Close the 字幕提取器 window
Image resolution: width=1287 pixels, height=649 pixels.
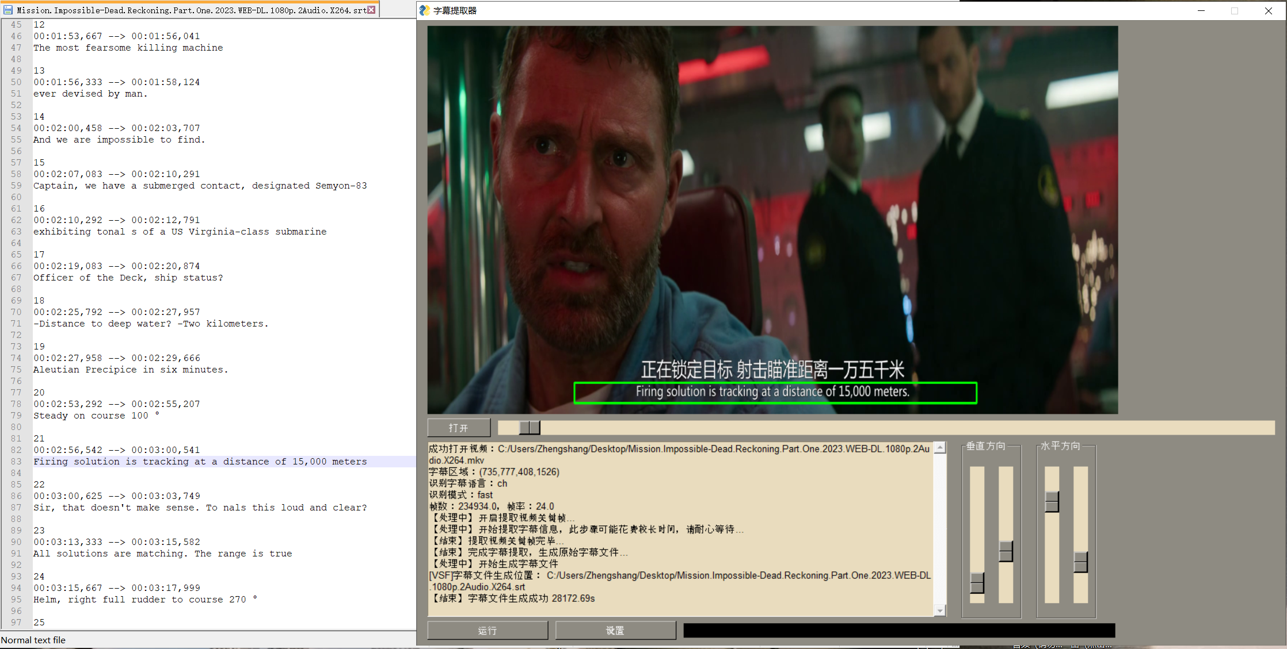pos(1269,10)
